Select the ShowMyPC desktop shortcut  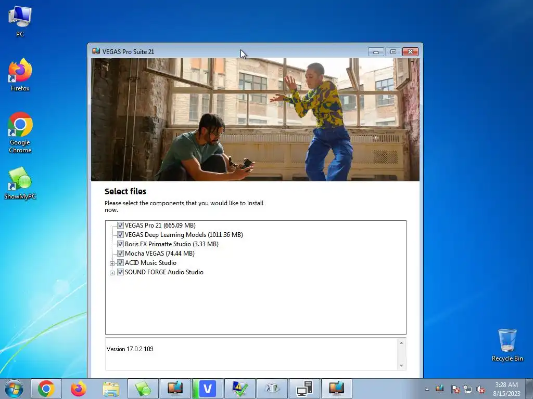coord(20,183)
